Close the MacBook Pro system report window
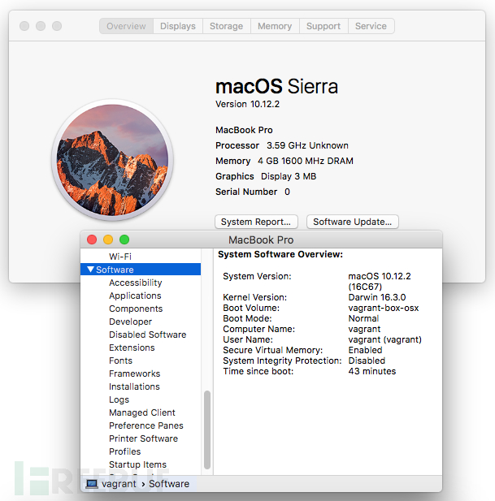The height and width of the screenshot is (501, 495). pyautogui.click(x=92, y=240)
